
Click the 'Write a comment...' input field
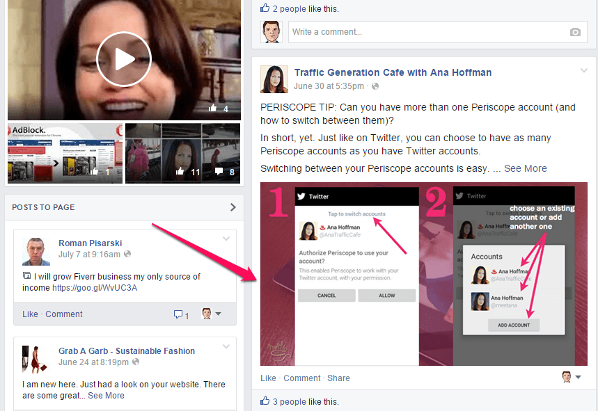click(425, 32)
